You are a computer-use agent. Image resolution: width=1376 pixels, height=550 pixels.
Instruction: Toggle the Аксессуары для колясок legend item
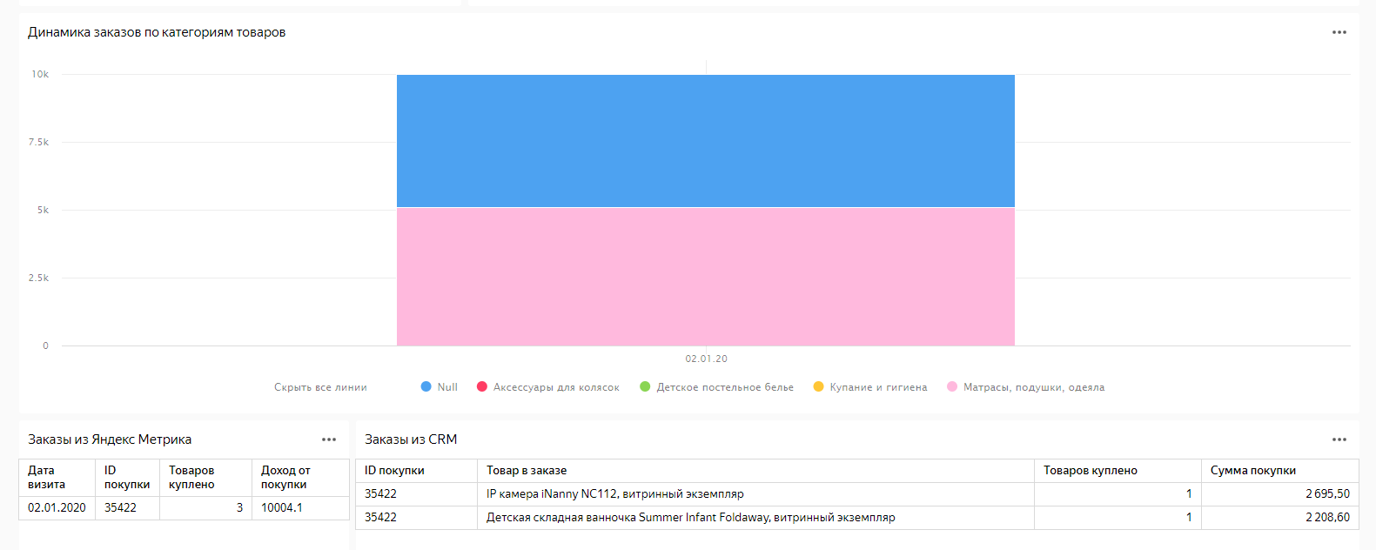[x=548, y=387]
